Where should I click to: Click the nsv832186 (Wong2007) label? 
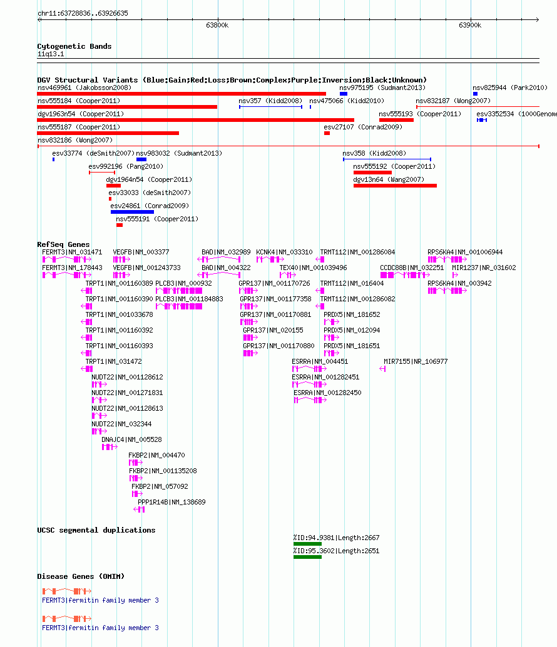point(75,140)
